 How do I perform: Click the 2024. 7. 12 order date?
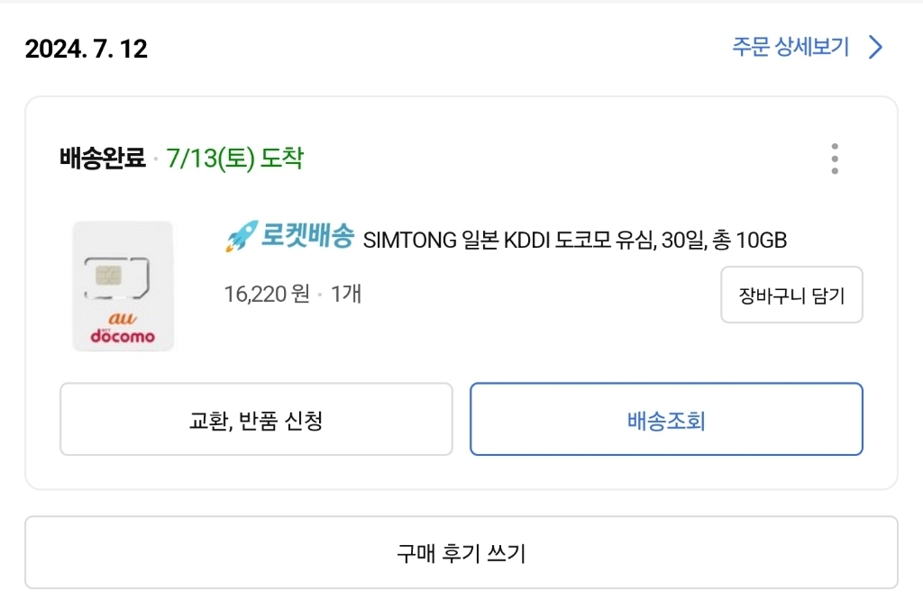pyautogui.click(x=87, y=49)
